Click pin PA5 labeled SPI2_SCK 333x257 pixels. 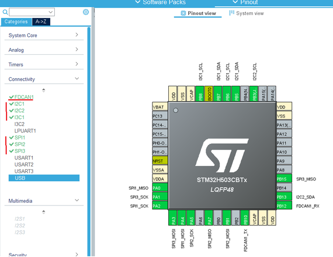pos(191,218)
